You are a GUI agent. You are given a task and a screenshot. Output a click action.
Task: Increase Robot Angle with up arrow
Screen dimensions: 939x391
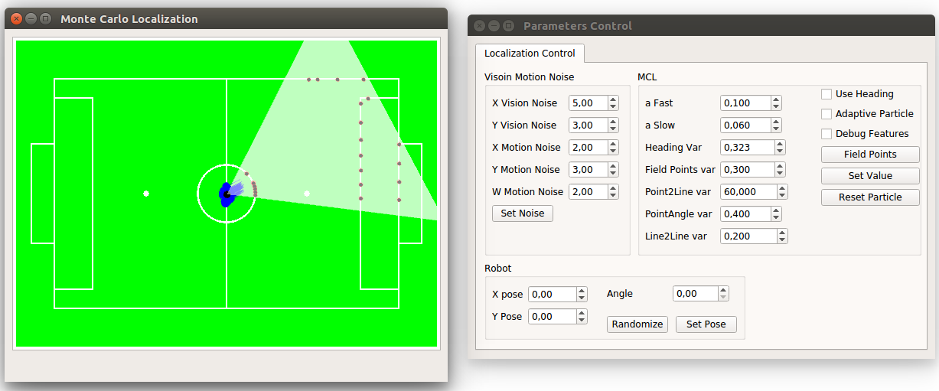coord(724,290)
